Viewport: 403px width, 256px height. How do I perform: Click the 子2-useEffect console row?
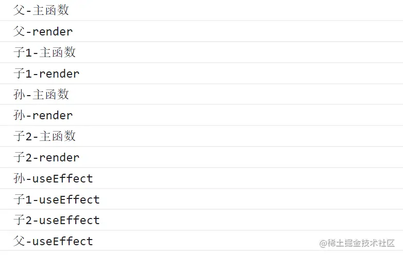click(57, 220)
